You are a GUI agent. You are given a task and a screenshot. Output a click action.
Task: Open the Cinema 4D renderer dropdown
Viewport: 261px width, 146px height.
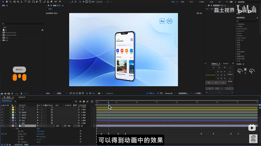pos(170,93)
